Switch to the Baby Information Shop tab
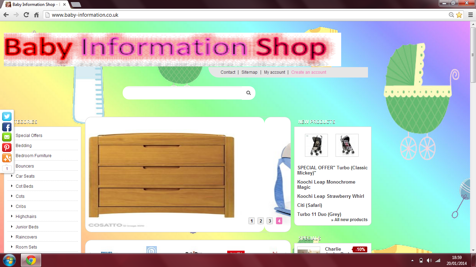This screenshot has width=476, height=267. pos(35,5)
